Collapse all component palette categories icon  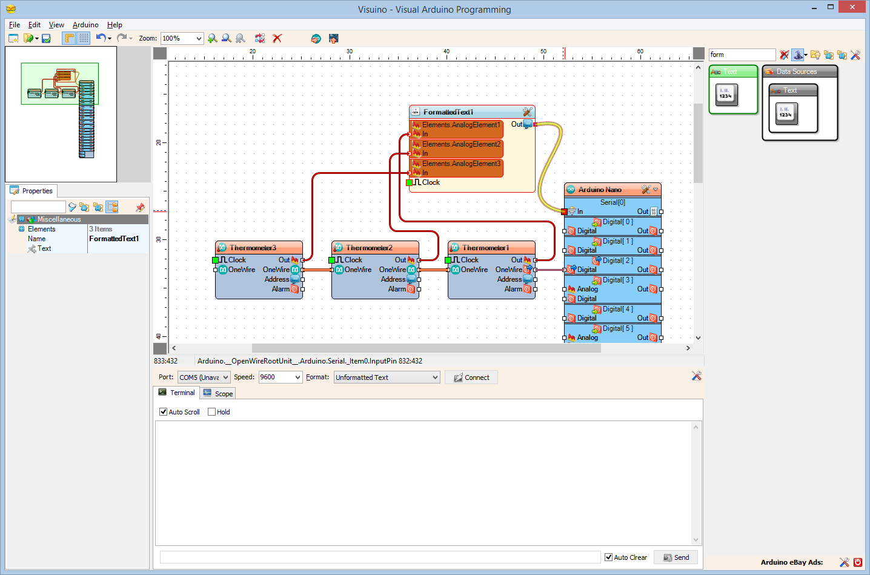pyautogui.click(x=842, y=55)
